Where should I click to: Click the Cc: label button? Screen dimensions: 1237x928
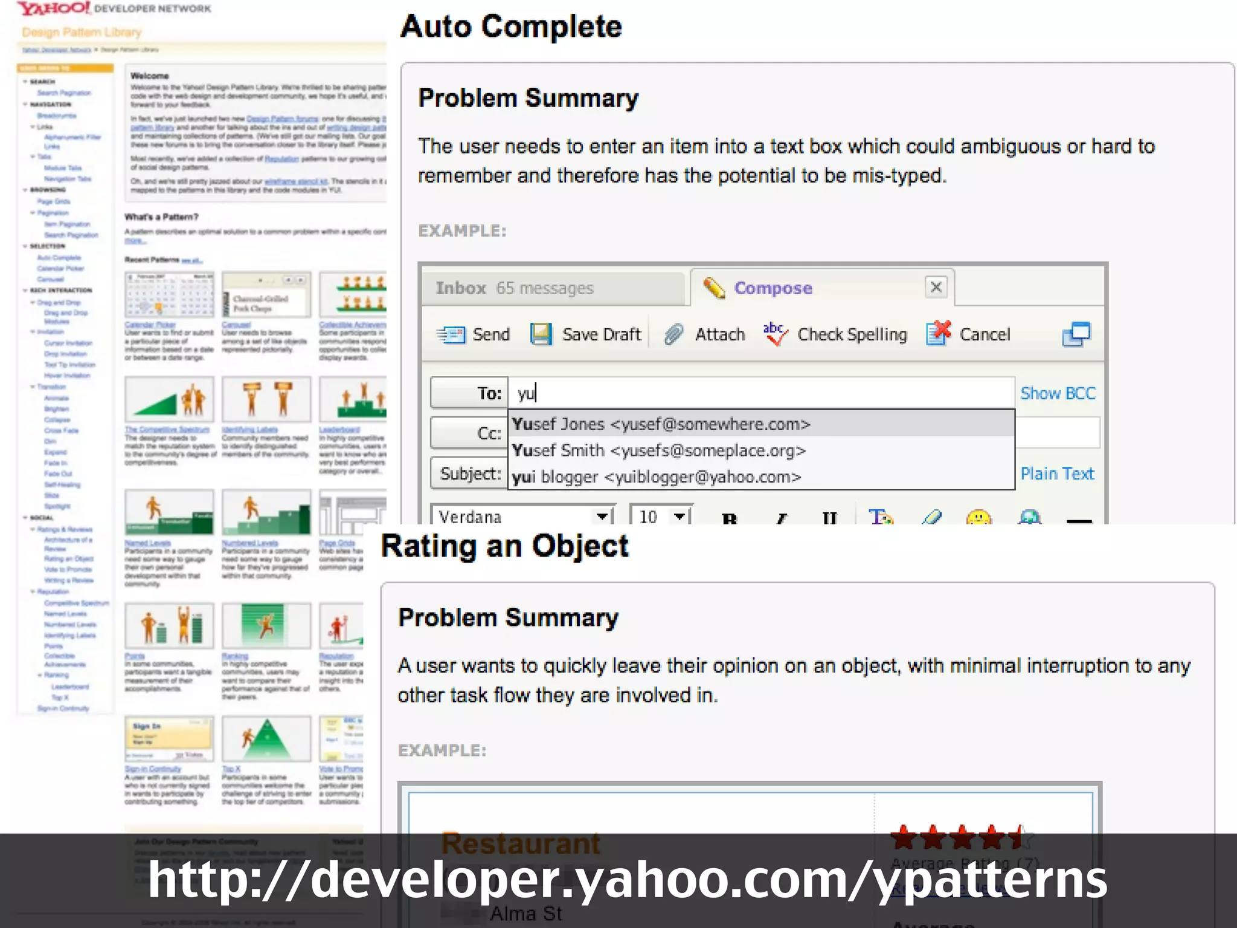pos(469,433)
